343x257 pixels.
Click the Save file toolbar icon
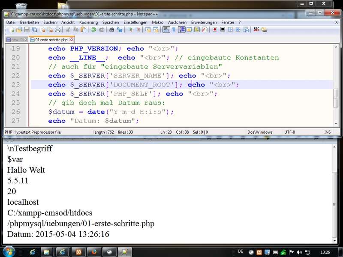27,30
